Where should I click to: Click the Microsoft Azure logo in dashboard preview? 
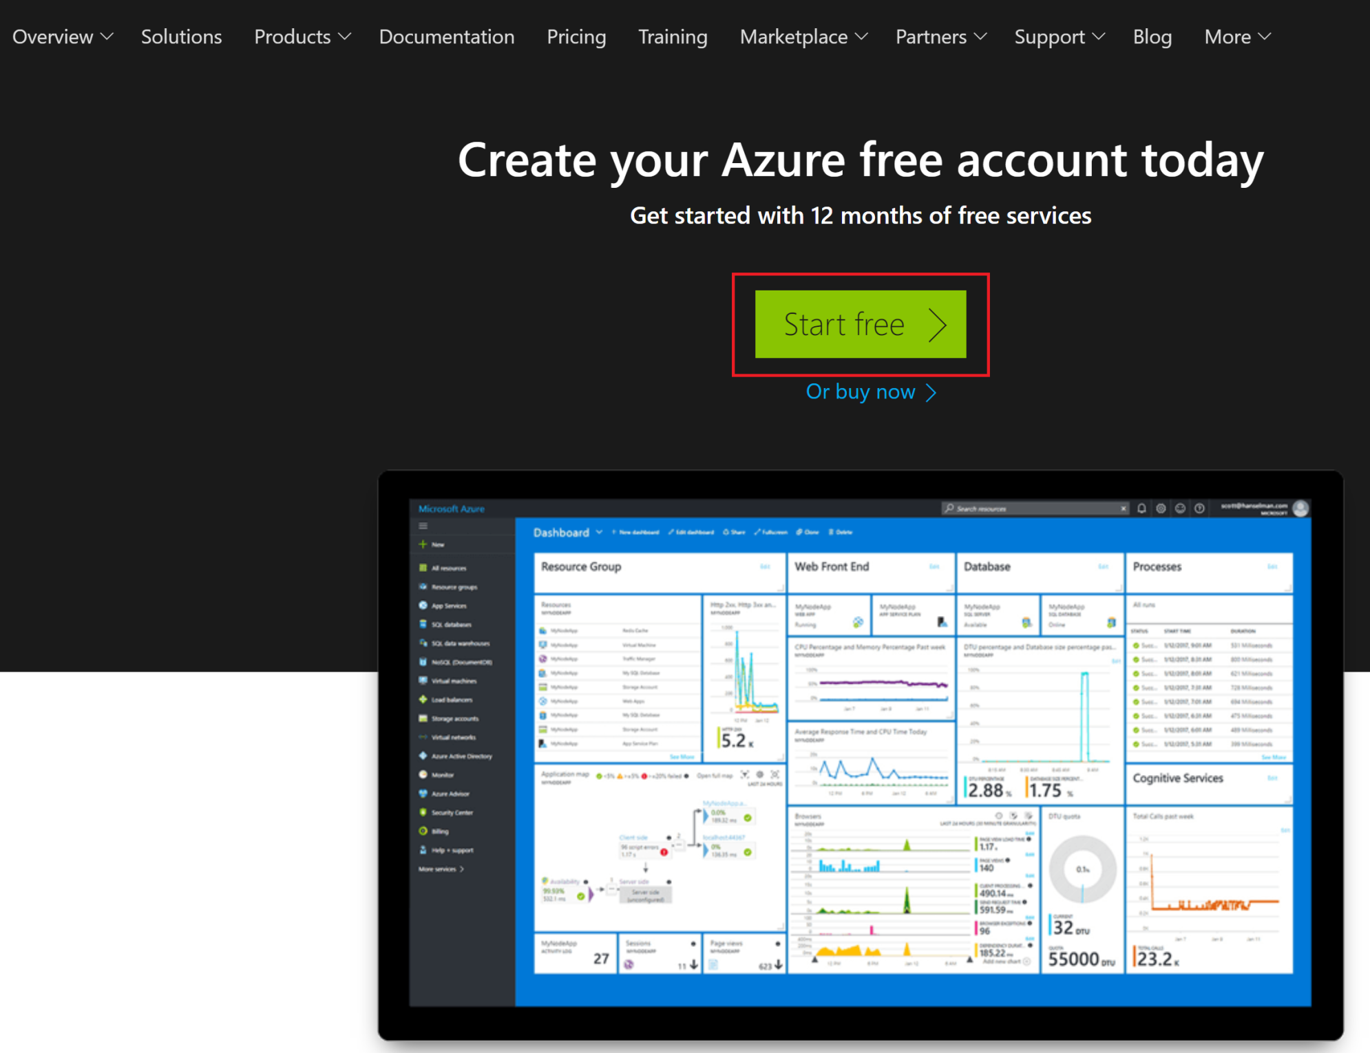(x=452, y=509)
